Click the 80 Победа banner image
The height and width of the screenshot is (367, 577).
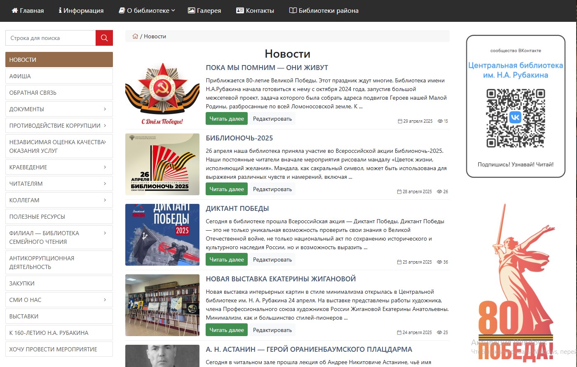[516, 283]
